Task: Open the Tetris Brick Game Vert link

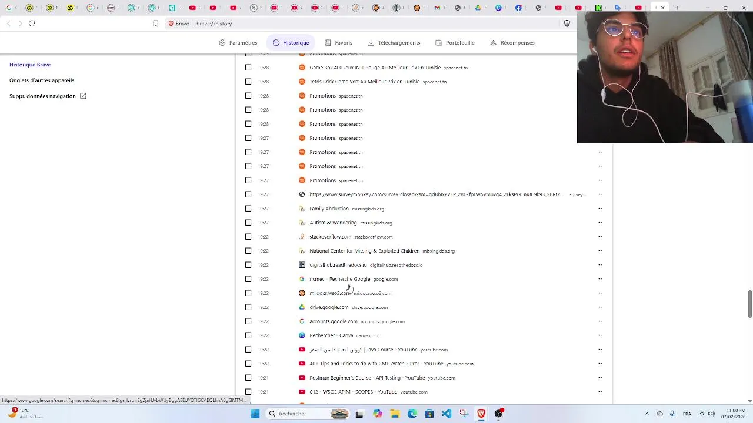Action: [365, 82]
